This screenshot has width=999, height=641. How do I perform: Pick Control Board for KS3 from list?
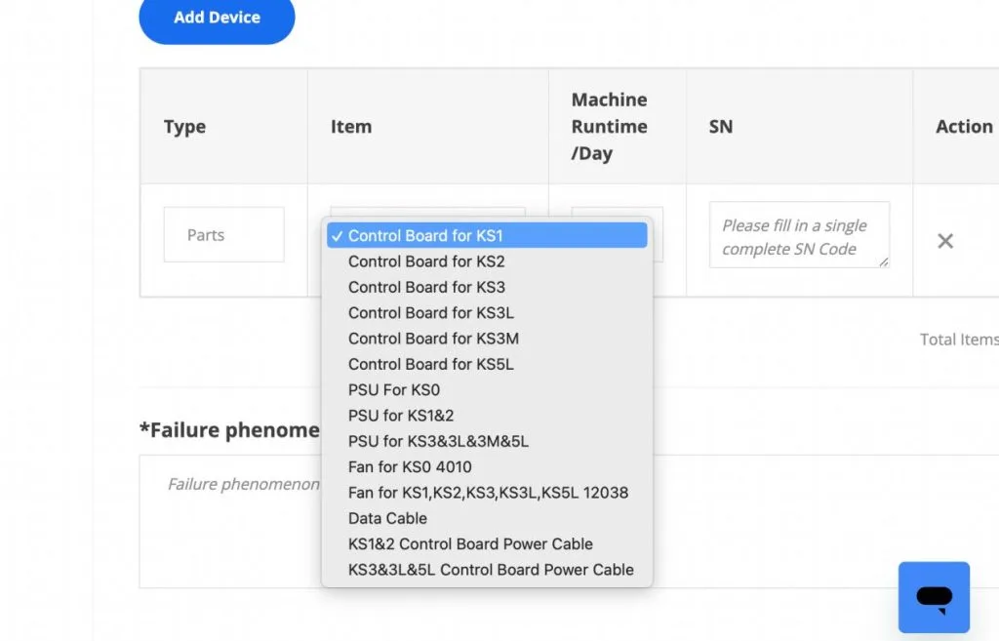click(x=426, y=287)
